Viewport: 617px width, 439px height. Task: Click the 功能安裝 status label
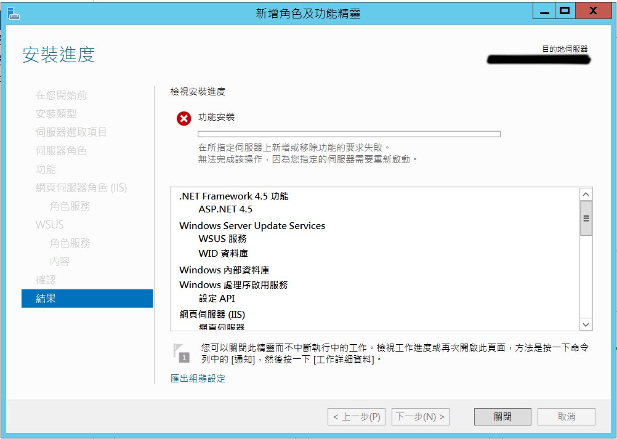coord(216,117)
